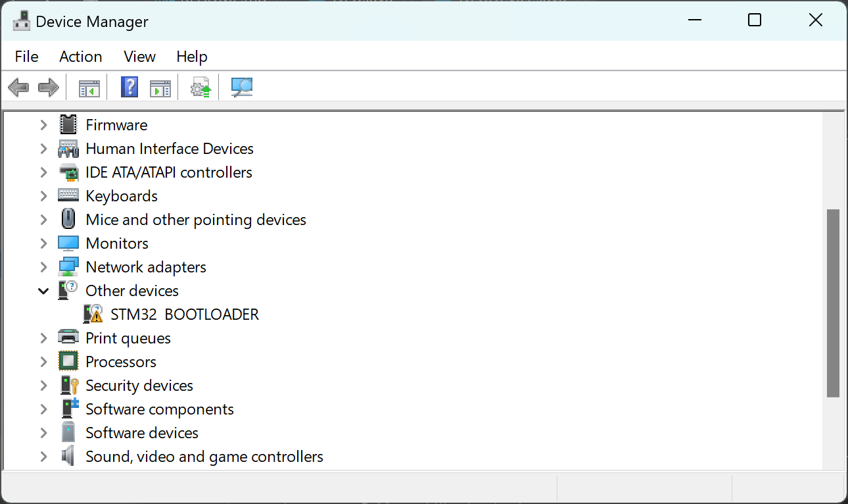Viewport: 848px width, 504px height.
Task: Open the Action menu
Action: pyautogui.click(x=80, y=57)
